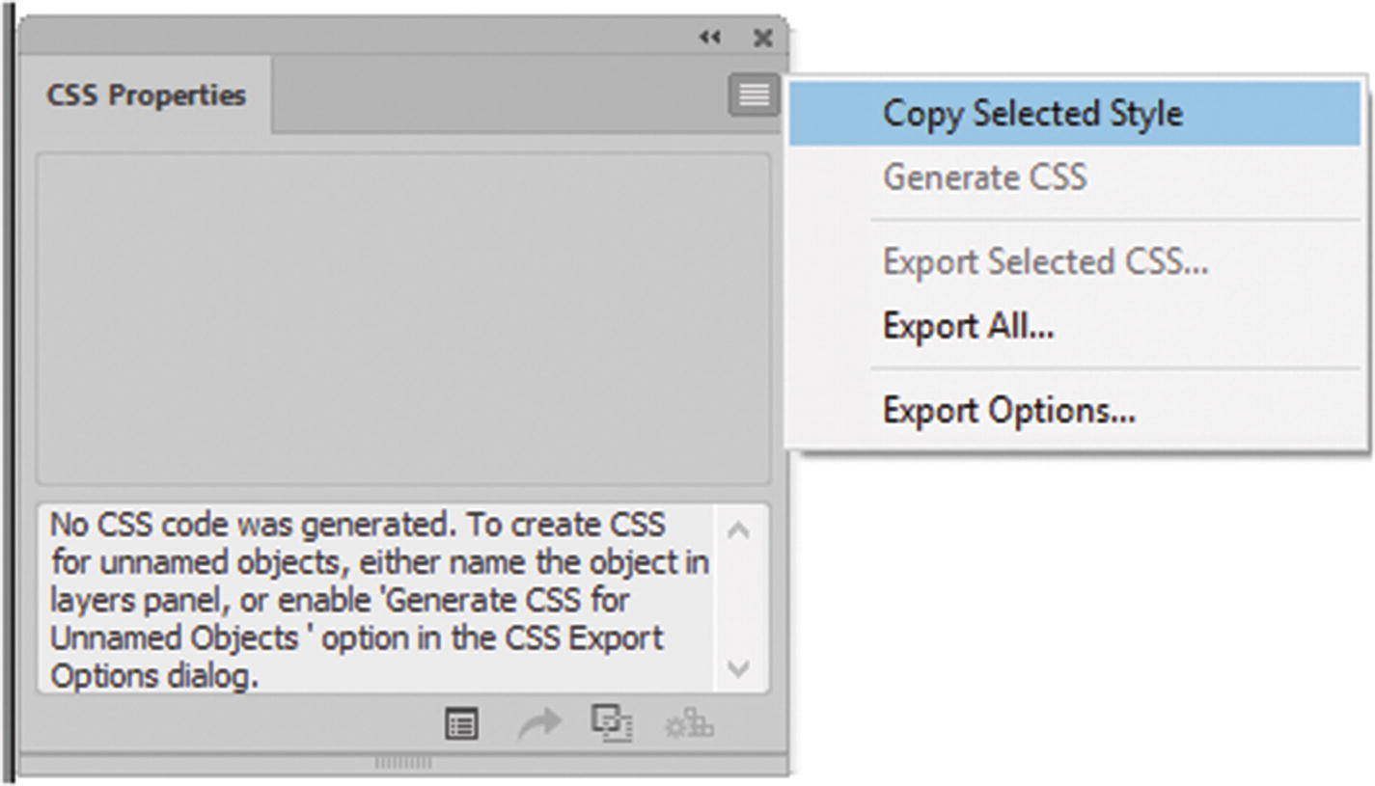This screenshot has width=1375, height=786.
Task: Click the Copy Selected Style arrow icon
Action: [x=539, y=724]
